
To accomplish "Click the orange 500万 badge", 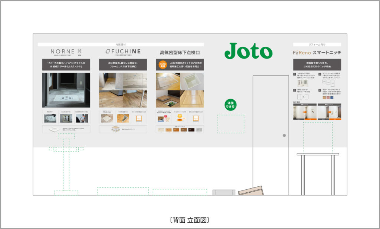I will click(x=162, y=65).
